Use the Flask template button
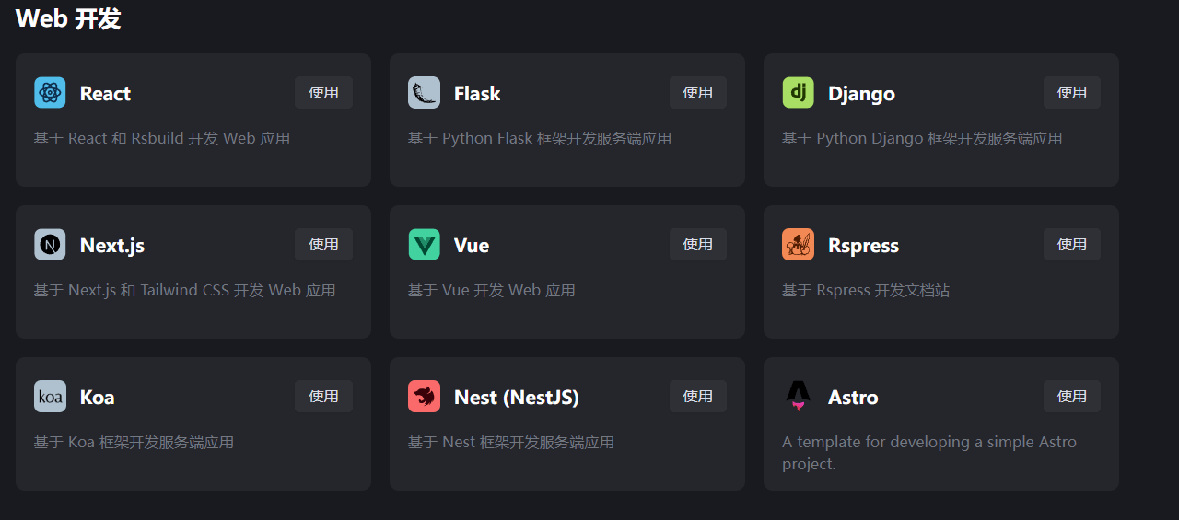Screen dimensions: 1179x520 [697, 93]
